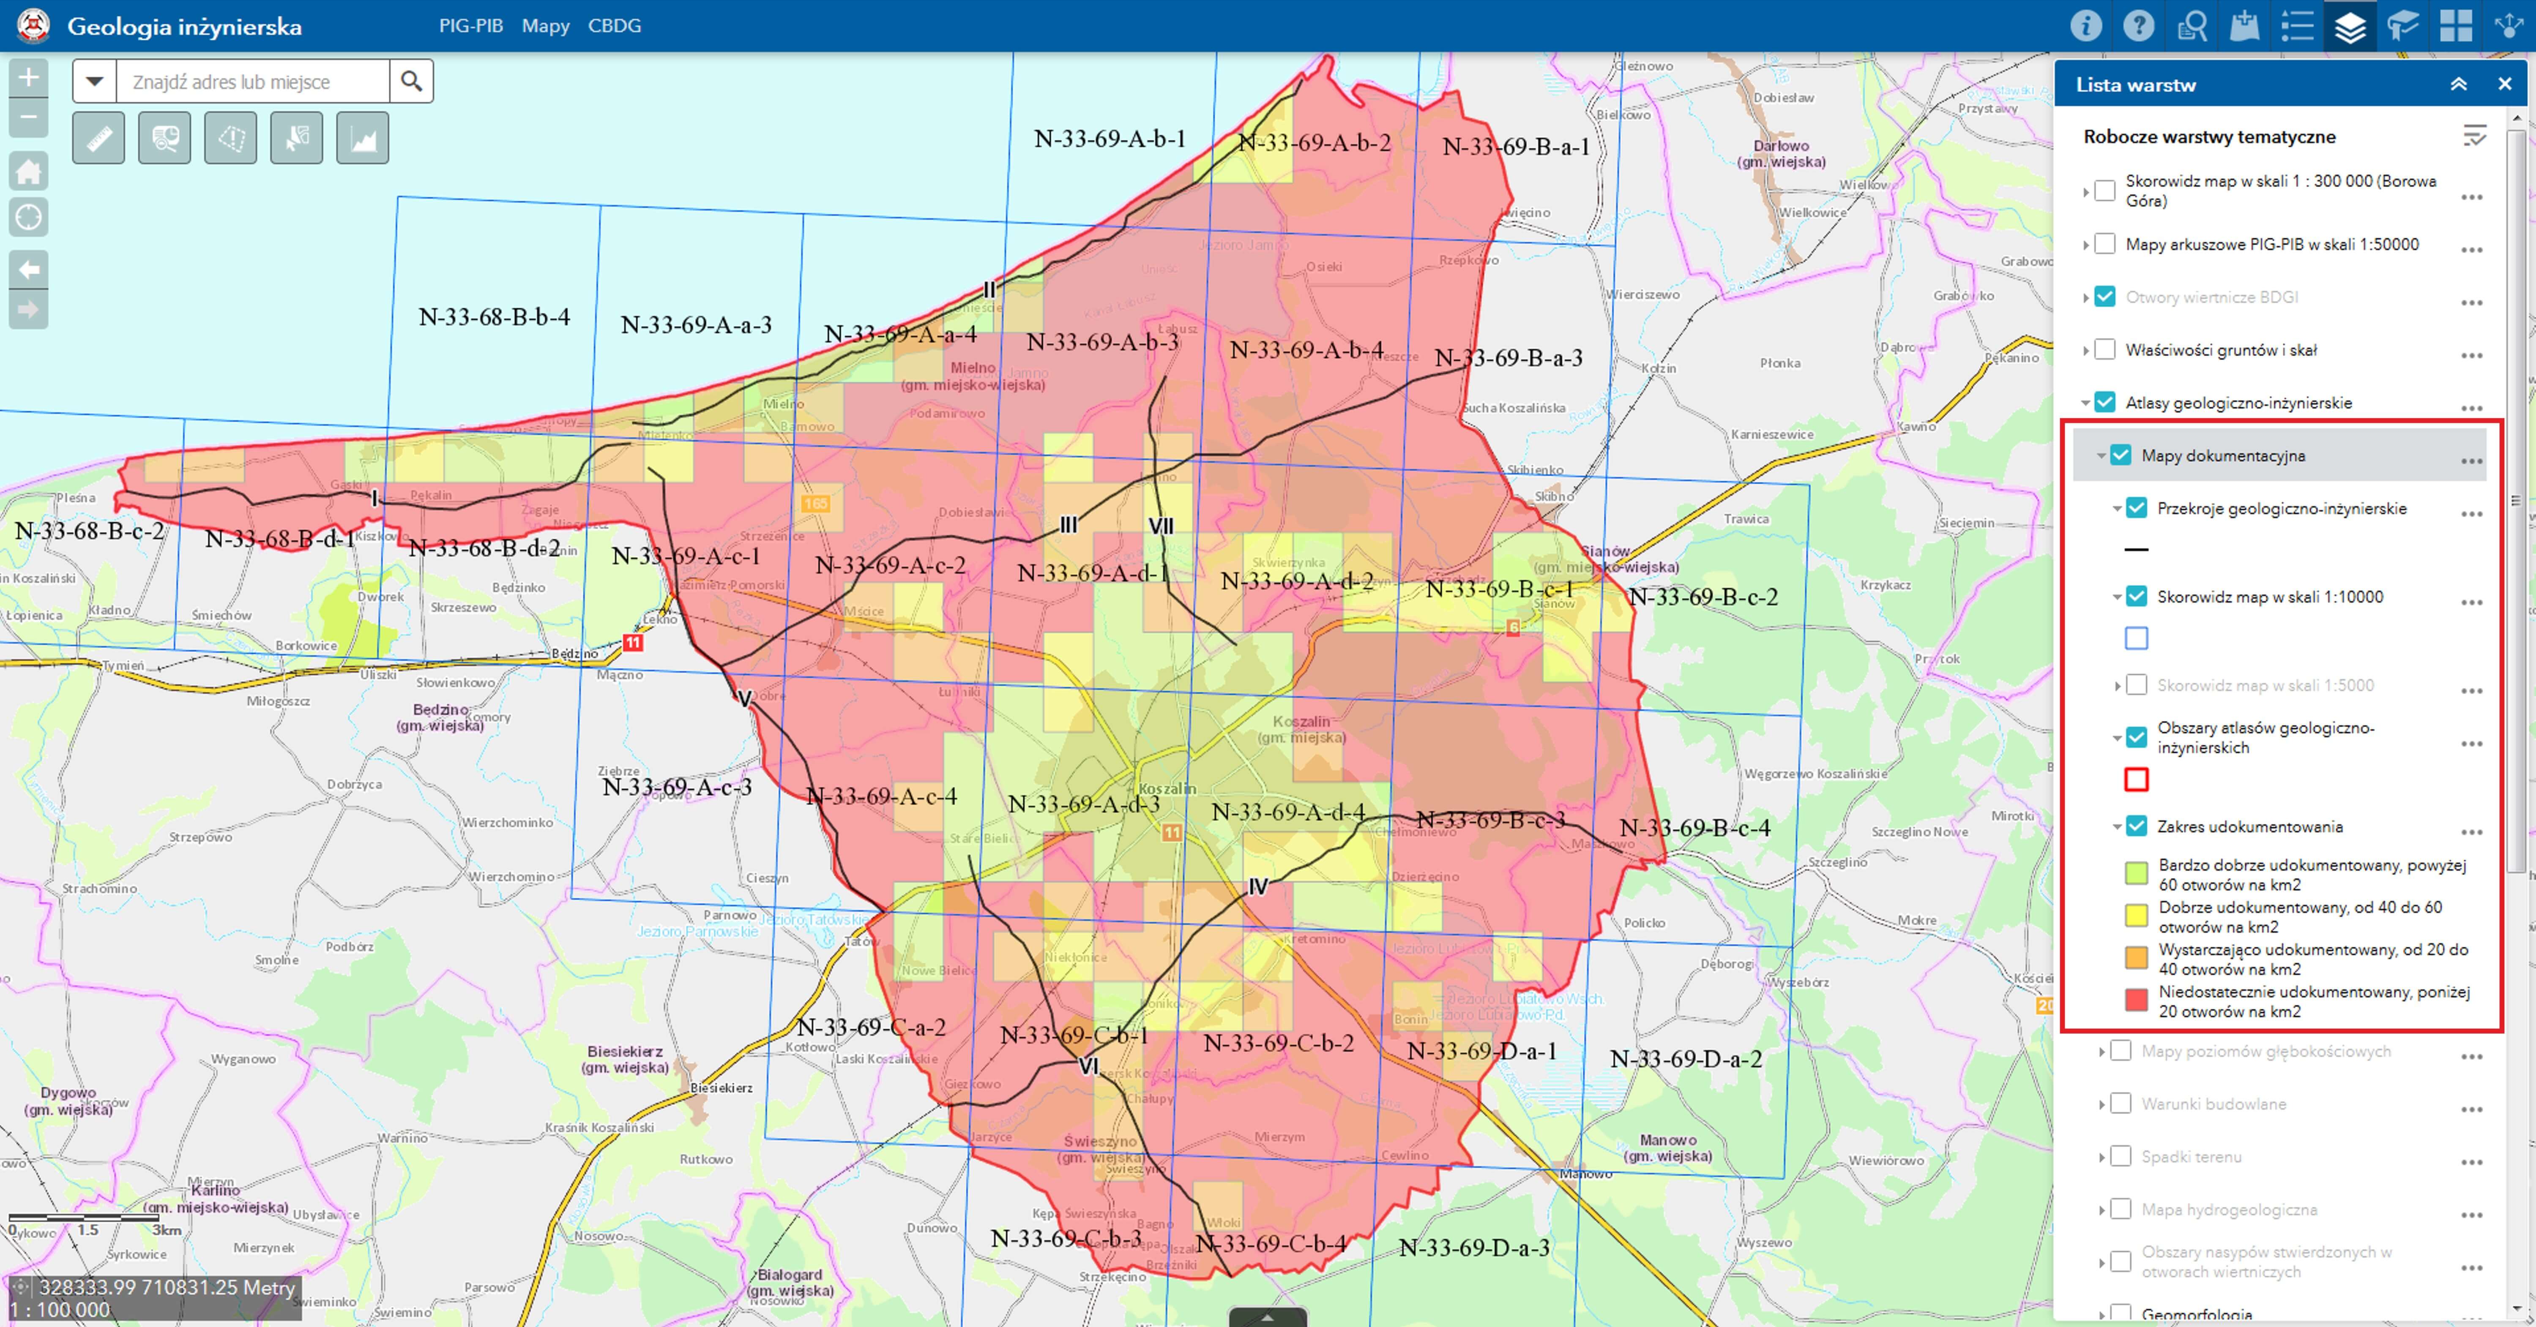This screenshot has width=2536, height=1327.
Task: Open the elevation profile chart tool
Action: 362,138
